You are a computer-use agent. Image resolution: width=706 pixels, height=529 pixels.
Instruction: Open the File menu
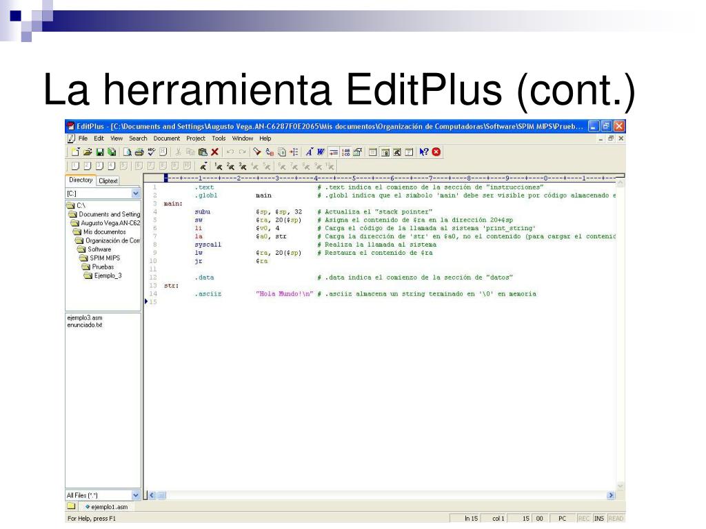click(x=83, y=138)
